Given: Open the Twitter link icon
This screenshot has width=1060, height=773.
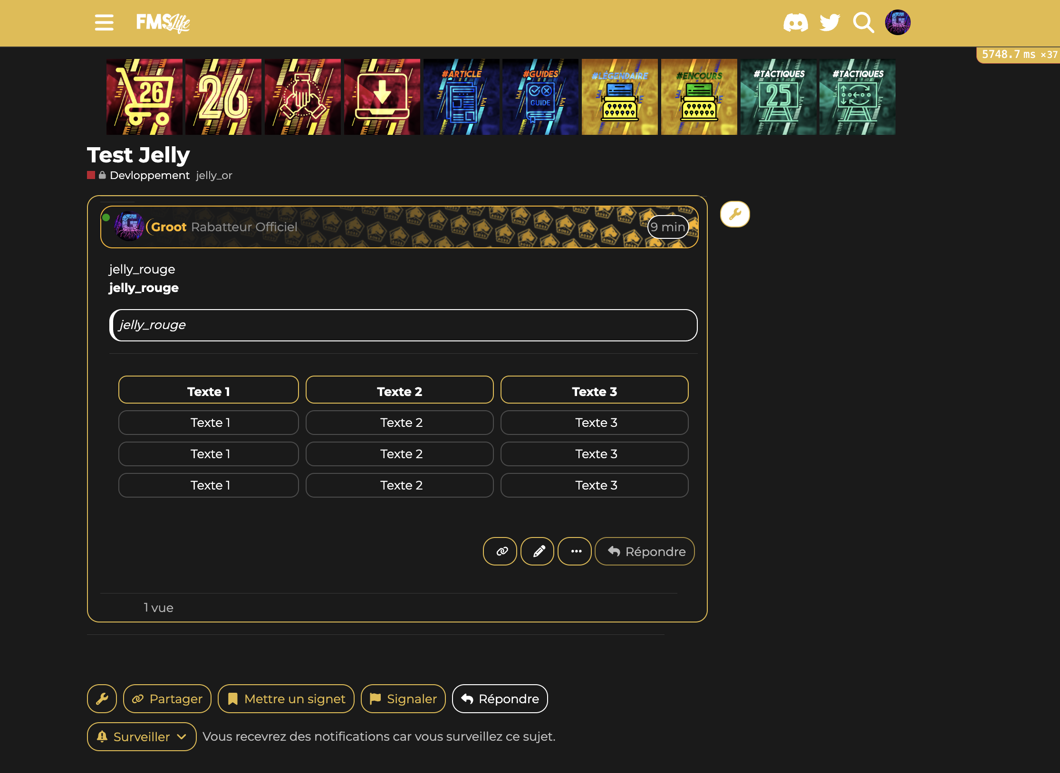Looking at the screenshot, I should point(829,22).
